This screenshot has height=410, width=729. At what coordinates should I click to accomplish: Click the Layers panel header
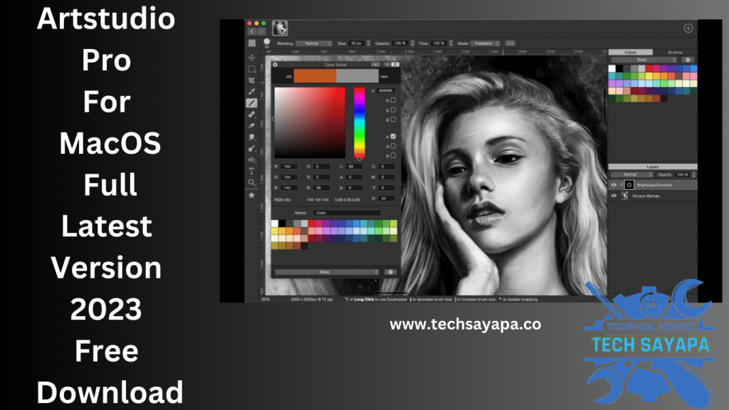pyautogui.click(x=653, y=167)
